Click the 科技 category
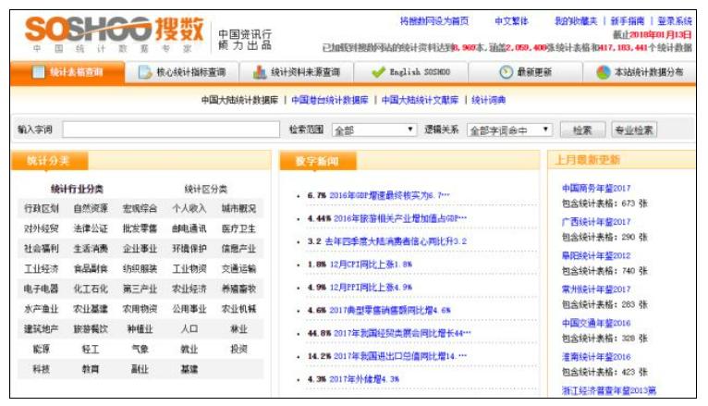 click(x=42, y=369)
